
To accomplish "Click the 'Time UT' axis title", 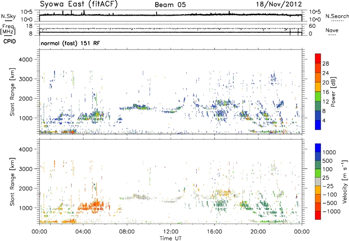I will tap(171, 238).
